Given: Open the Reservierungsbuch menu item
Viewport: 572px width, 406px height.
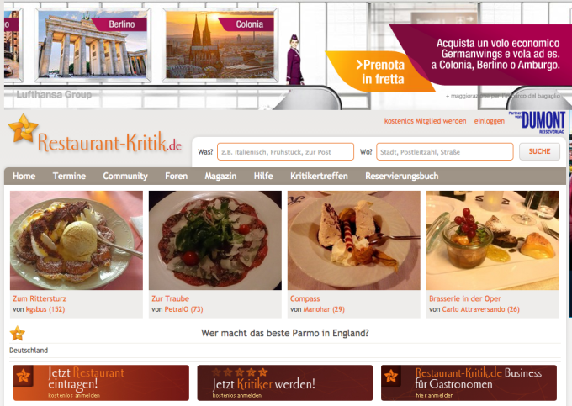Looking at the screenshot, I should point(401,176).
